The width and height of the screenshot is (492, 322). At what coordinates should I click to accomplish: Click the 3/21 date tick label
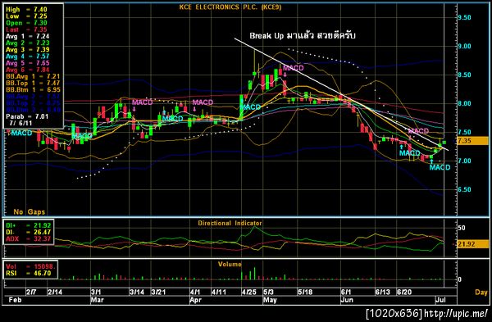pos(158,293)
